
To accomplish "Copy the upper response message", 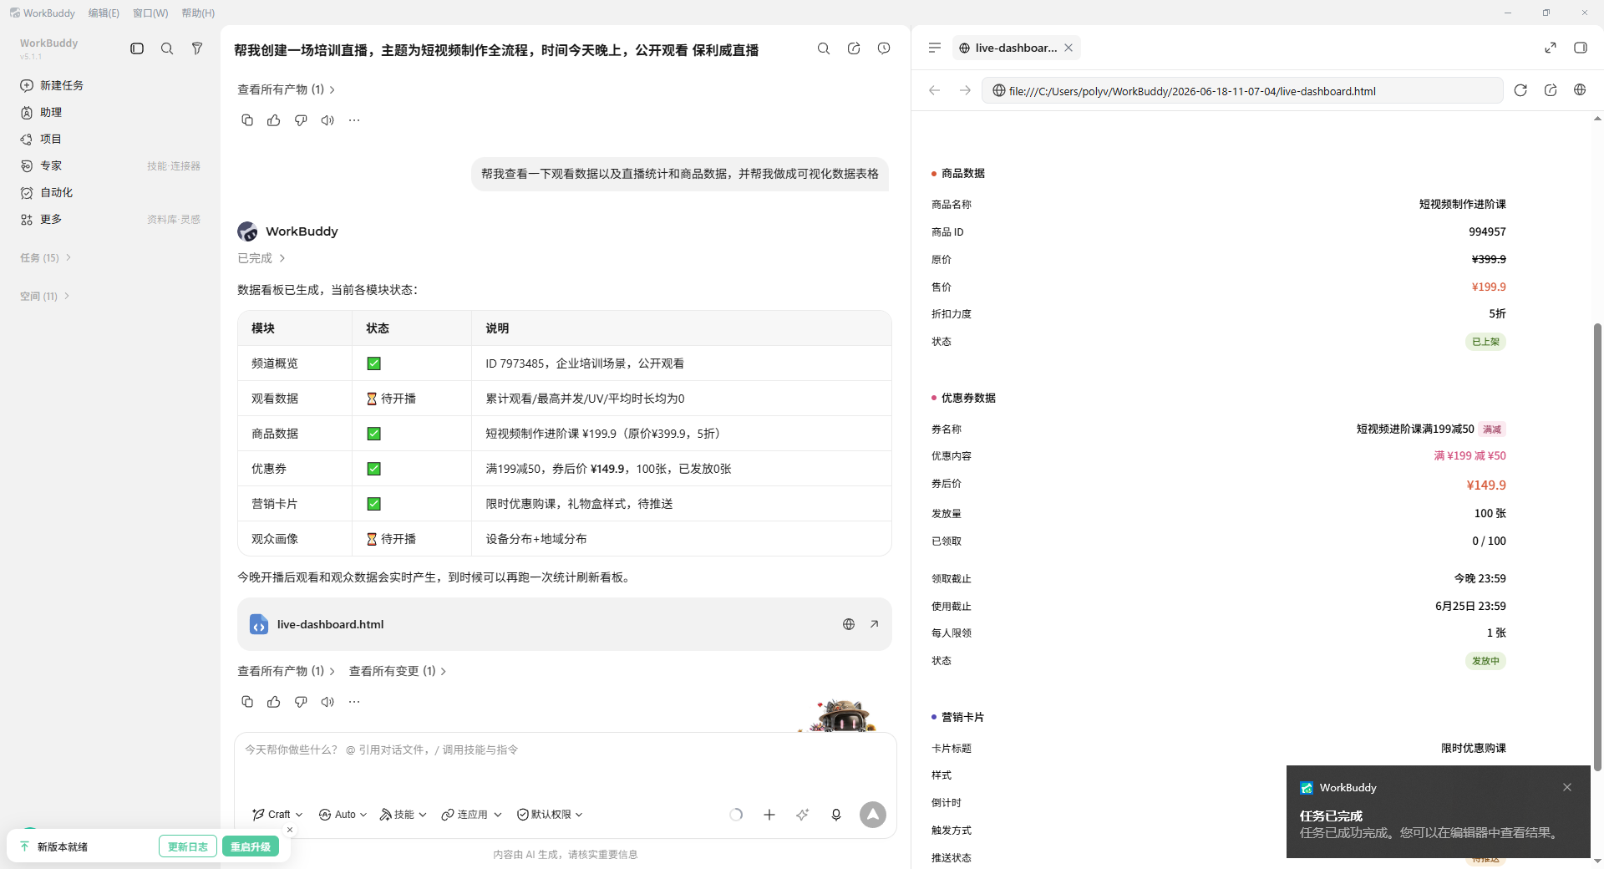I will click(247, 120).
